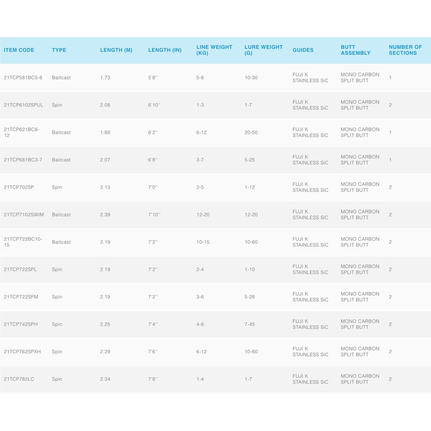431x431 pixels.
Task: Click item code 21TCP7102SWIM
Action: coord(23,215)
